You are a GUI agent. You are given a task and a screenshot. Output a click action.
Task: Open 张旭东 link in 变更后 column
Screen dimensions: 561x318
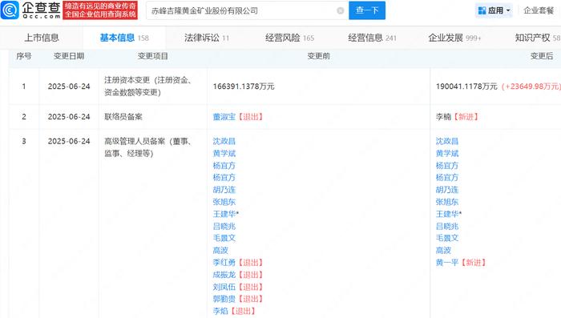click(447, 202)
